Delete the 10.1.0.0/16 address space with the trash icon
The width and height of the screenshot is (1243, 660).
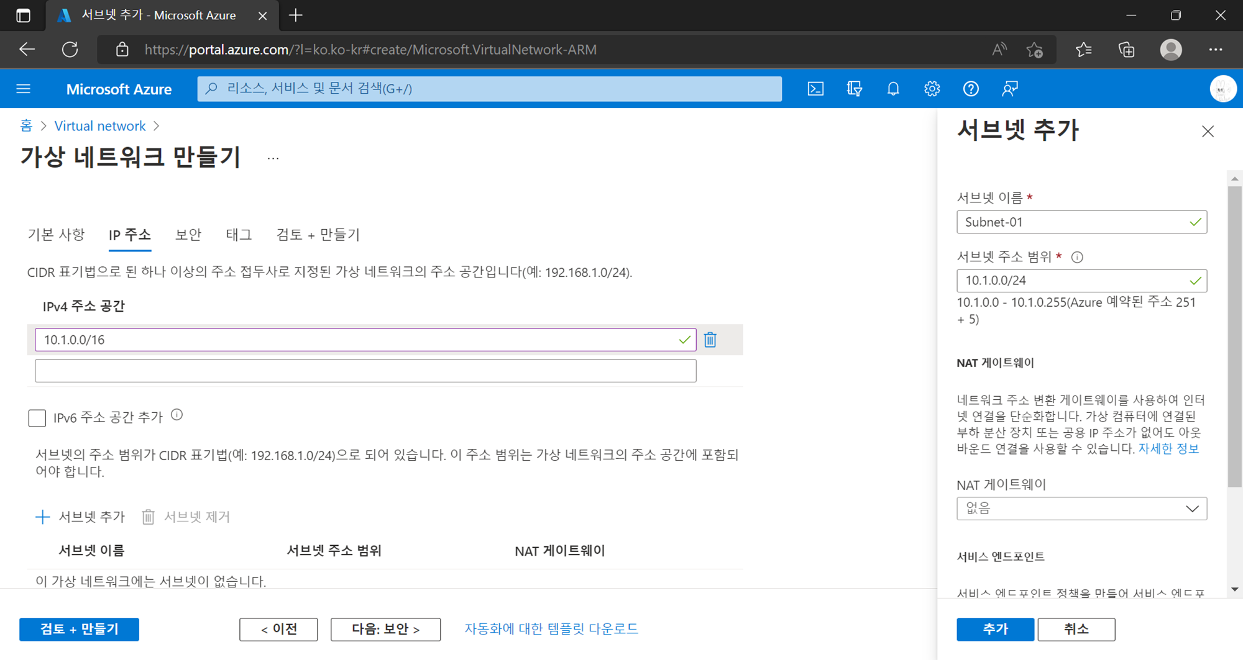(x=710, y=340)
